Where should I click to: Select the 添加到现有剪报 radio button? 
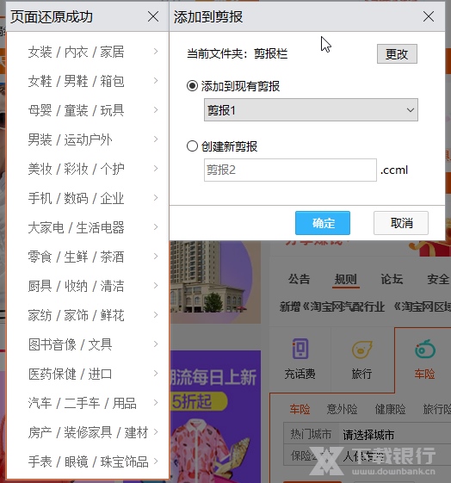pos(192,85)
